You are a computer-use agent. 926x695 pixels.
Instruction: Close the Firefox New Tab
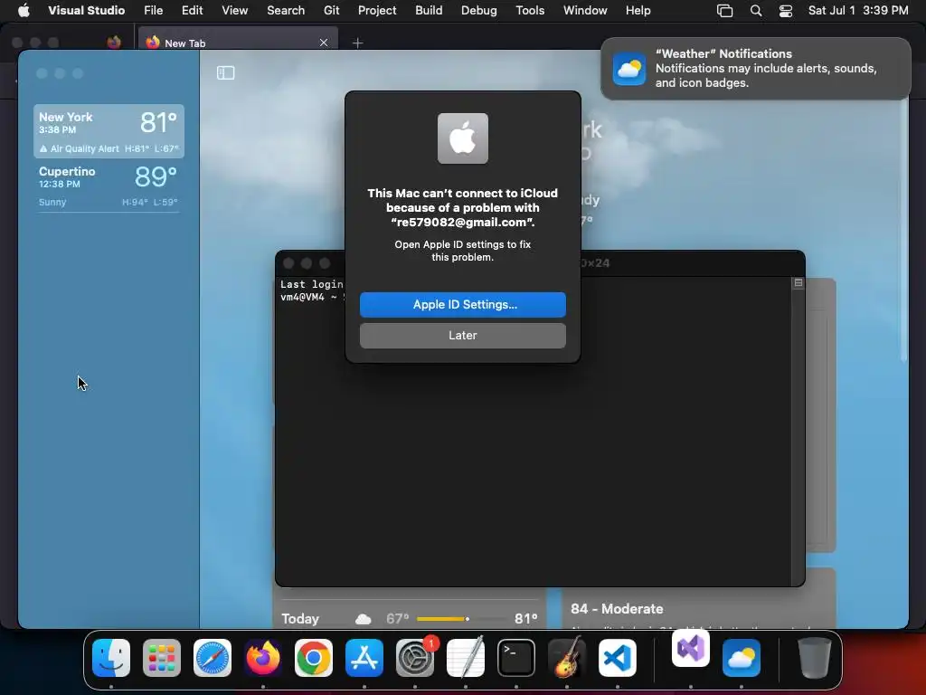[324, 43]
